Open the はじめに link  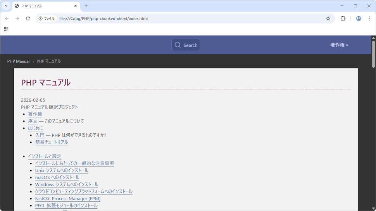pyautogui.click(x=36, y=128)
